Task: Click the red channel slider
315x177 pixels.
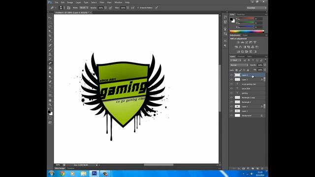Action: (x=246, y=19)
